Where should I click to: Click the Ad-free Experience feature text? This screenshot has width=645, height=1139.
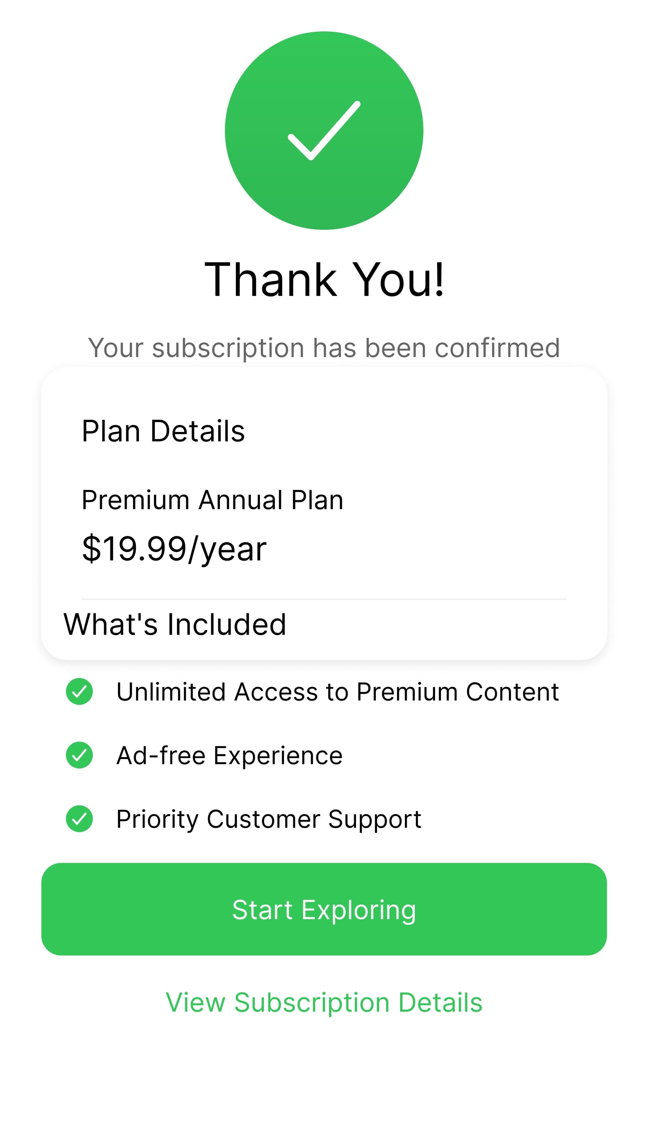pyautogui.click(x=229, y=756)
